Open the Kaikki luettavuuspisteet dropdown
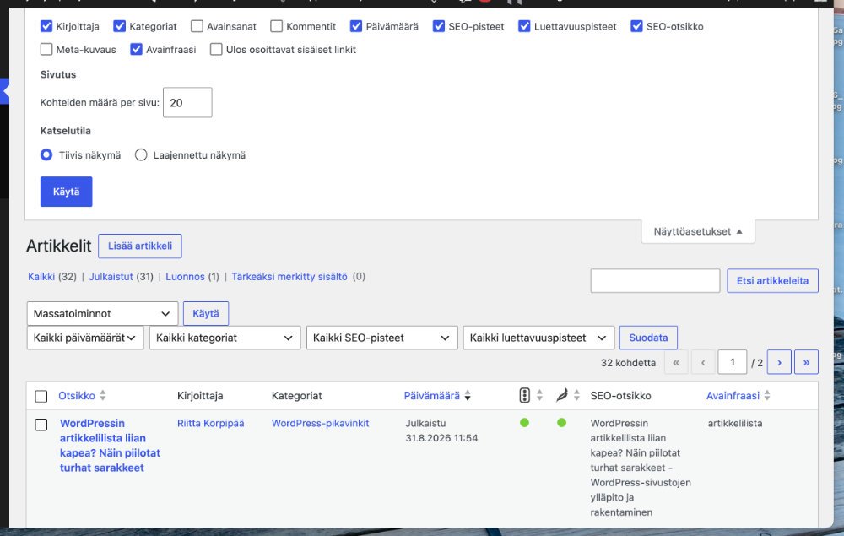Image resolution: width=844 pixels, height=536 pixels. pyautogui.click(x=538, y=338)
